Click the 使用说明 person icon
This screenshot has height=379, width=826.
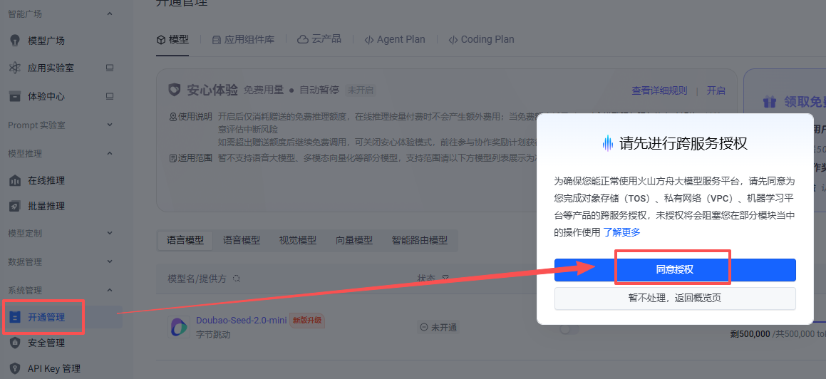(172, 116)
